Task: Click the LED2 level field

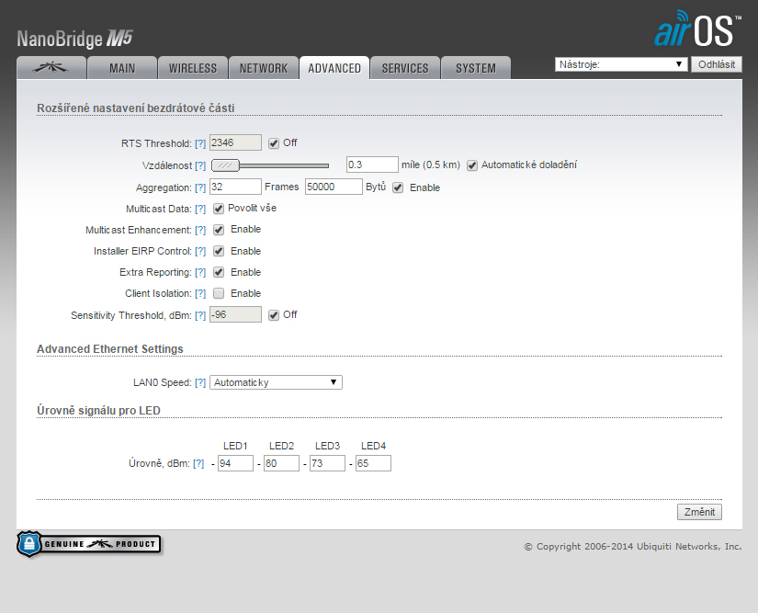Action: 281,463
